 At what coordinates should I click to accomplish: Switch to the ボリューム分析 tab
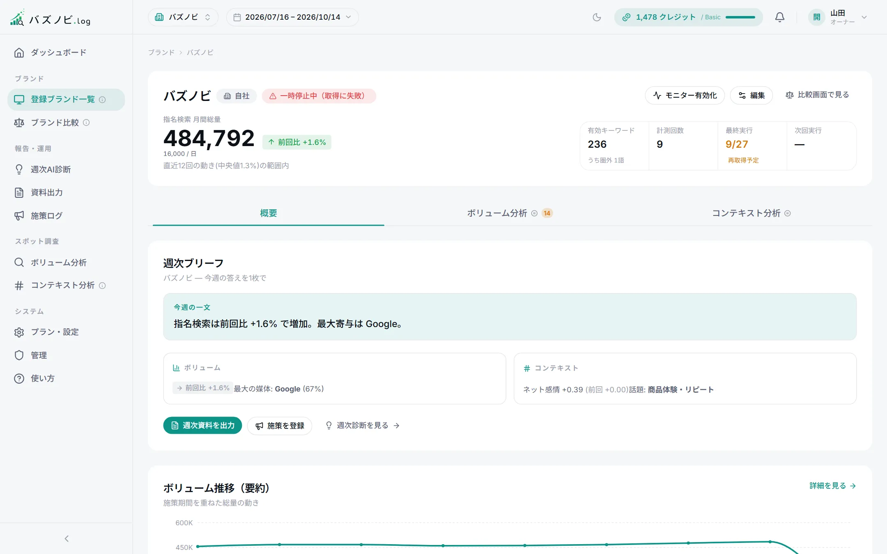510,213
